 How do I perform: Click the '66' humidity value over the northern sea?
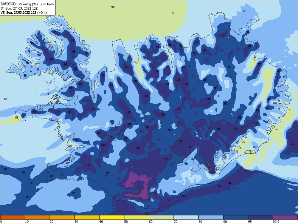(x=113, y=7)
